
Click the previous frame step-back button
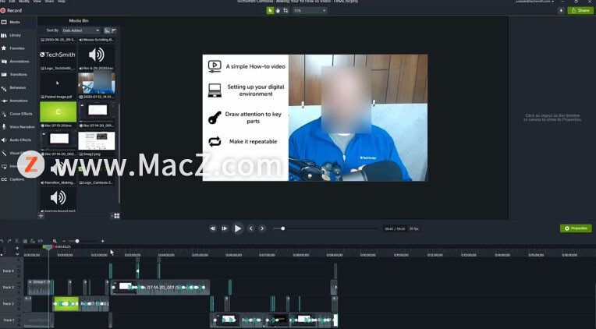tap(213, 228)
